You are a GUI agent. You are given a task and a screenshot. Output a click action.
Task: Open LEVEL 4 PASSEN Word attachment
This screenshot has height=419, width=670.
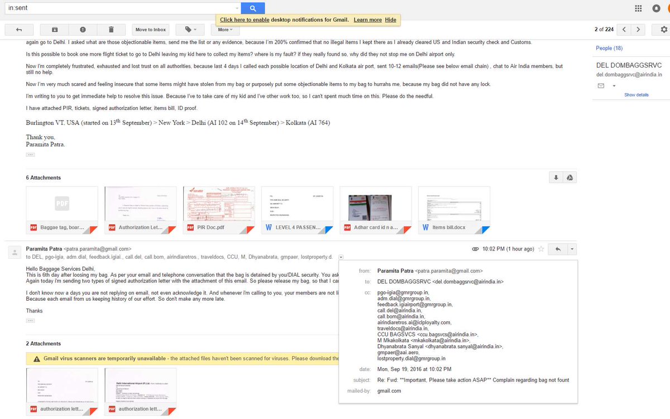pyautogui.click(x=297, y=210)
